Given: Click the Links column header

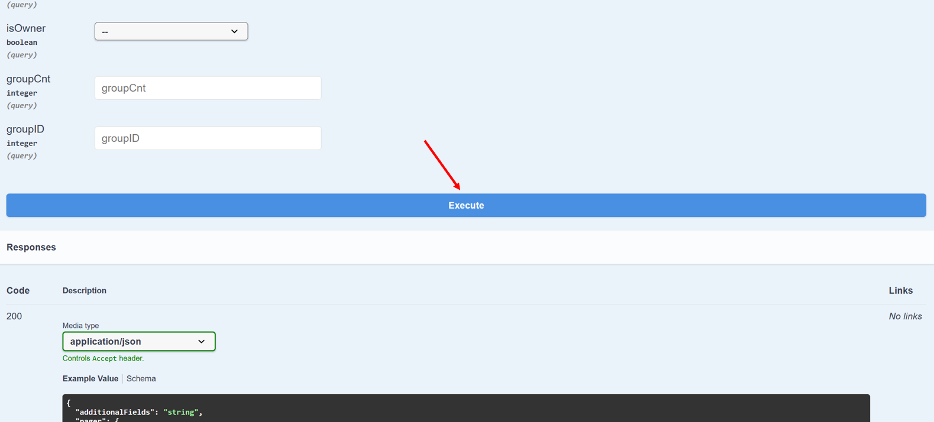Looking at the screenshot, I should coord(900,291).
